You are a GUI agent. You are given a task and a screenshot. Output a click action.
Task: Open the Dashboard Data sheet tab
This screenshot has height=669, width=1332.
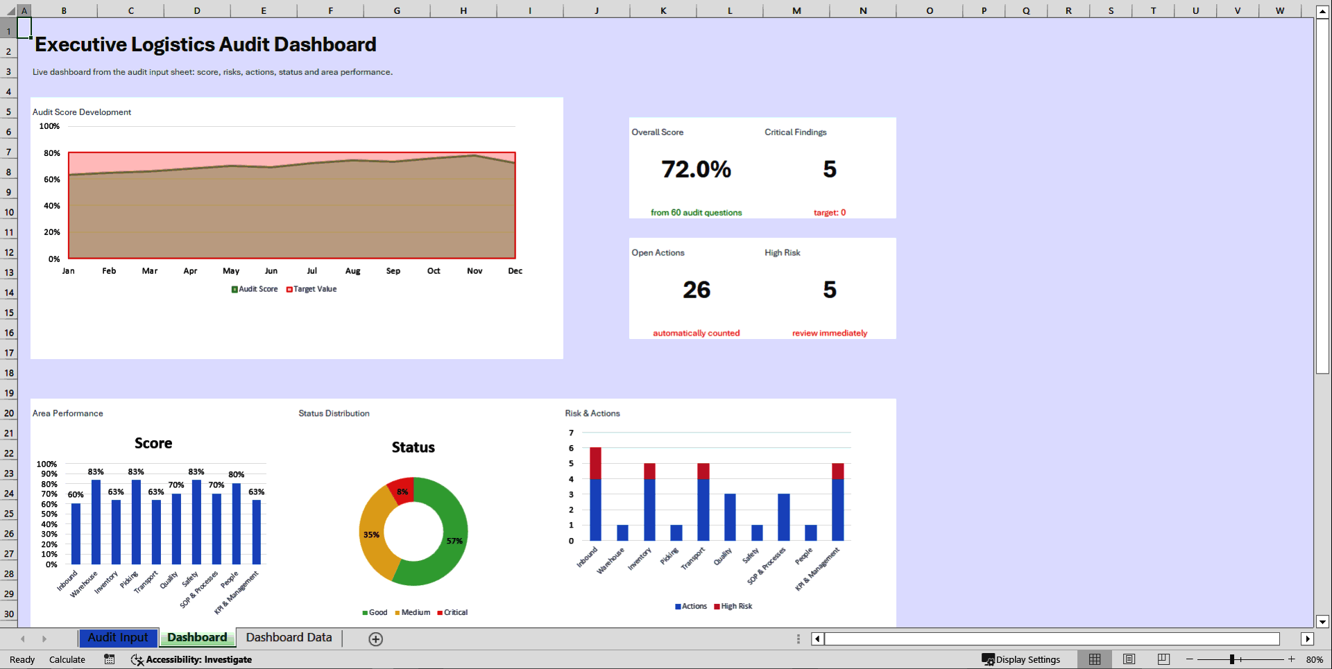[x=289, y=638]
